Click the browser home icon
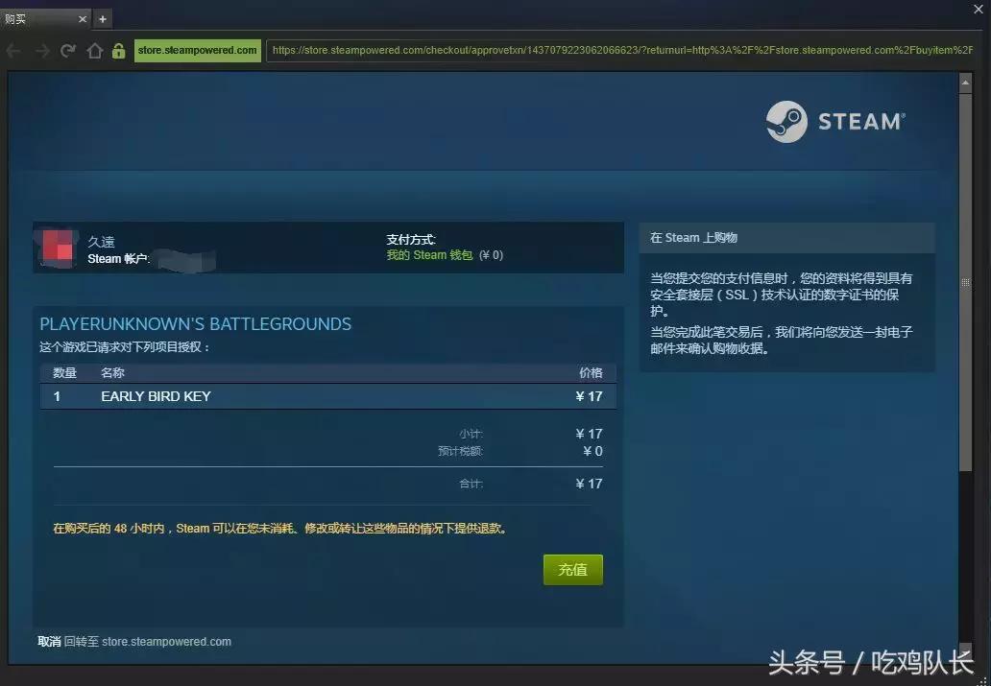 (x=94, y=51)
